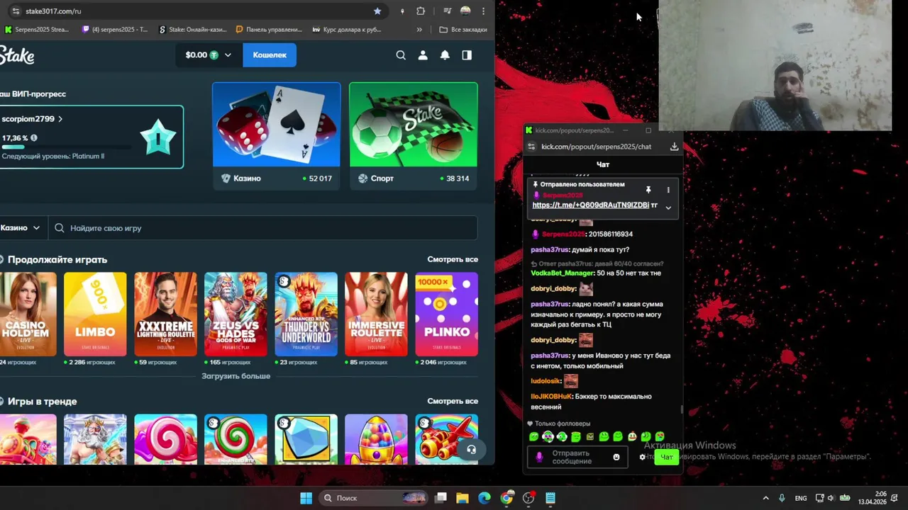
Task: Open chat settings gear icon
Action: pos(643,458)
